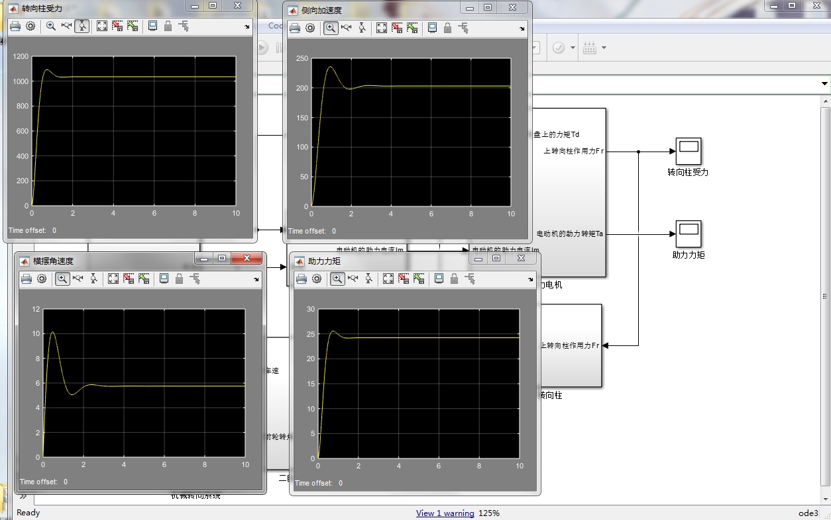
Task: Print the 横摆角速度 scope plot
Action: [26, 279]
